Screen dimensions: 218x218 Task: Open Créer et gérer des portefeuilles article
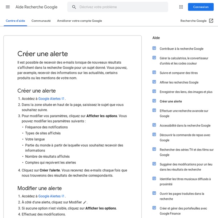(x=183, y=211)
